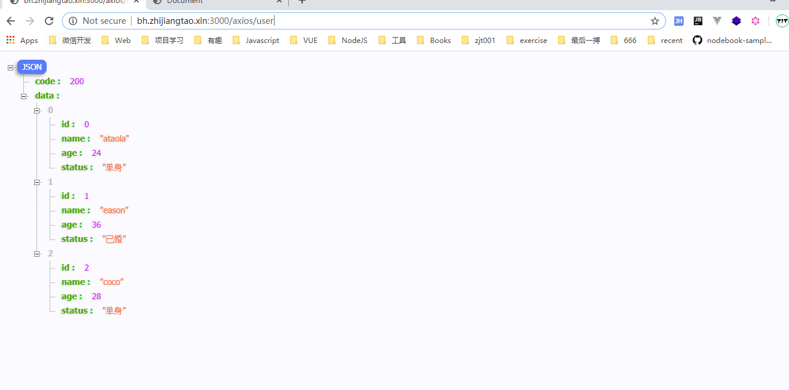Click the id value 1
789x390 pixels.
[x=87, y=196]
